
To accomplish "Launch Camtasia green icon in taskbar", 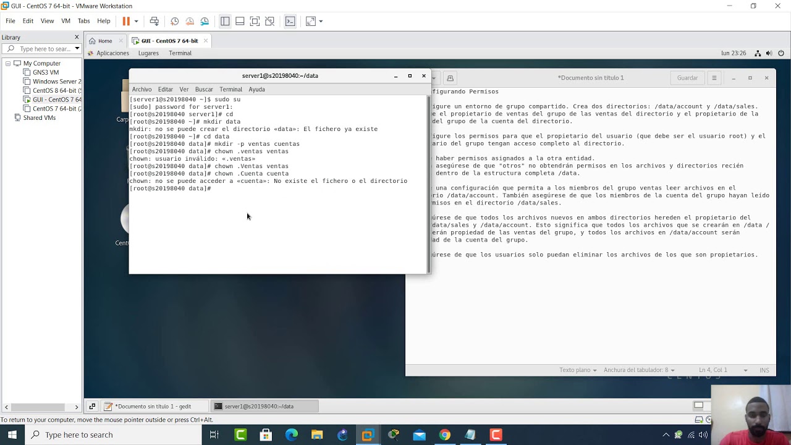I will point(240,435).
